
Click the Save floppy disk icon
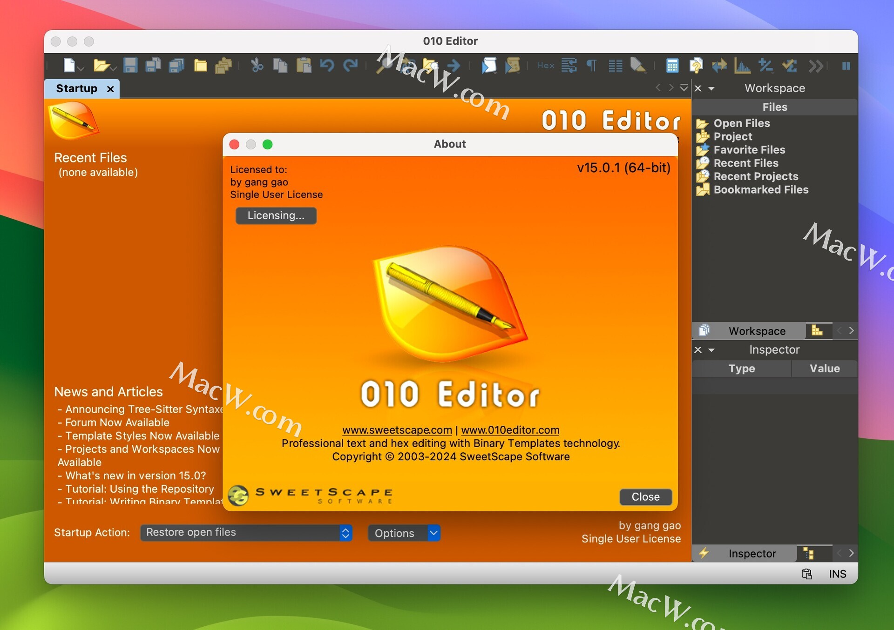[x=130, y=66]
